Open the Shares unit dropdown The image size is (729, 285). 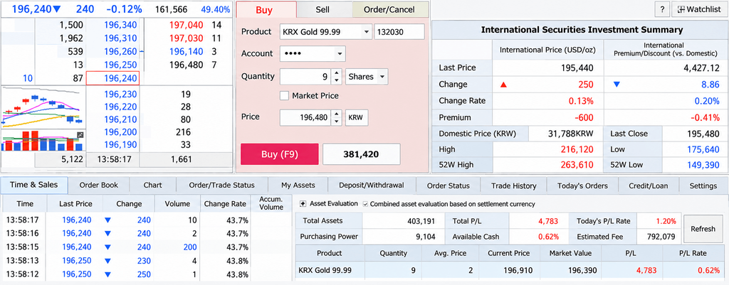coord(382,77)
